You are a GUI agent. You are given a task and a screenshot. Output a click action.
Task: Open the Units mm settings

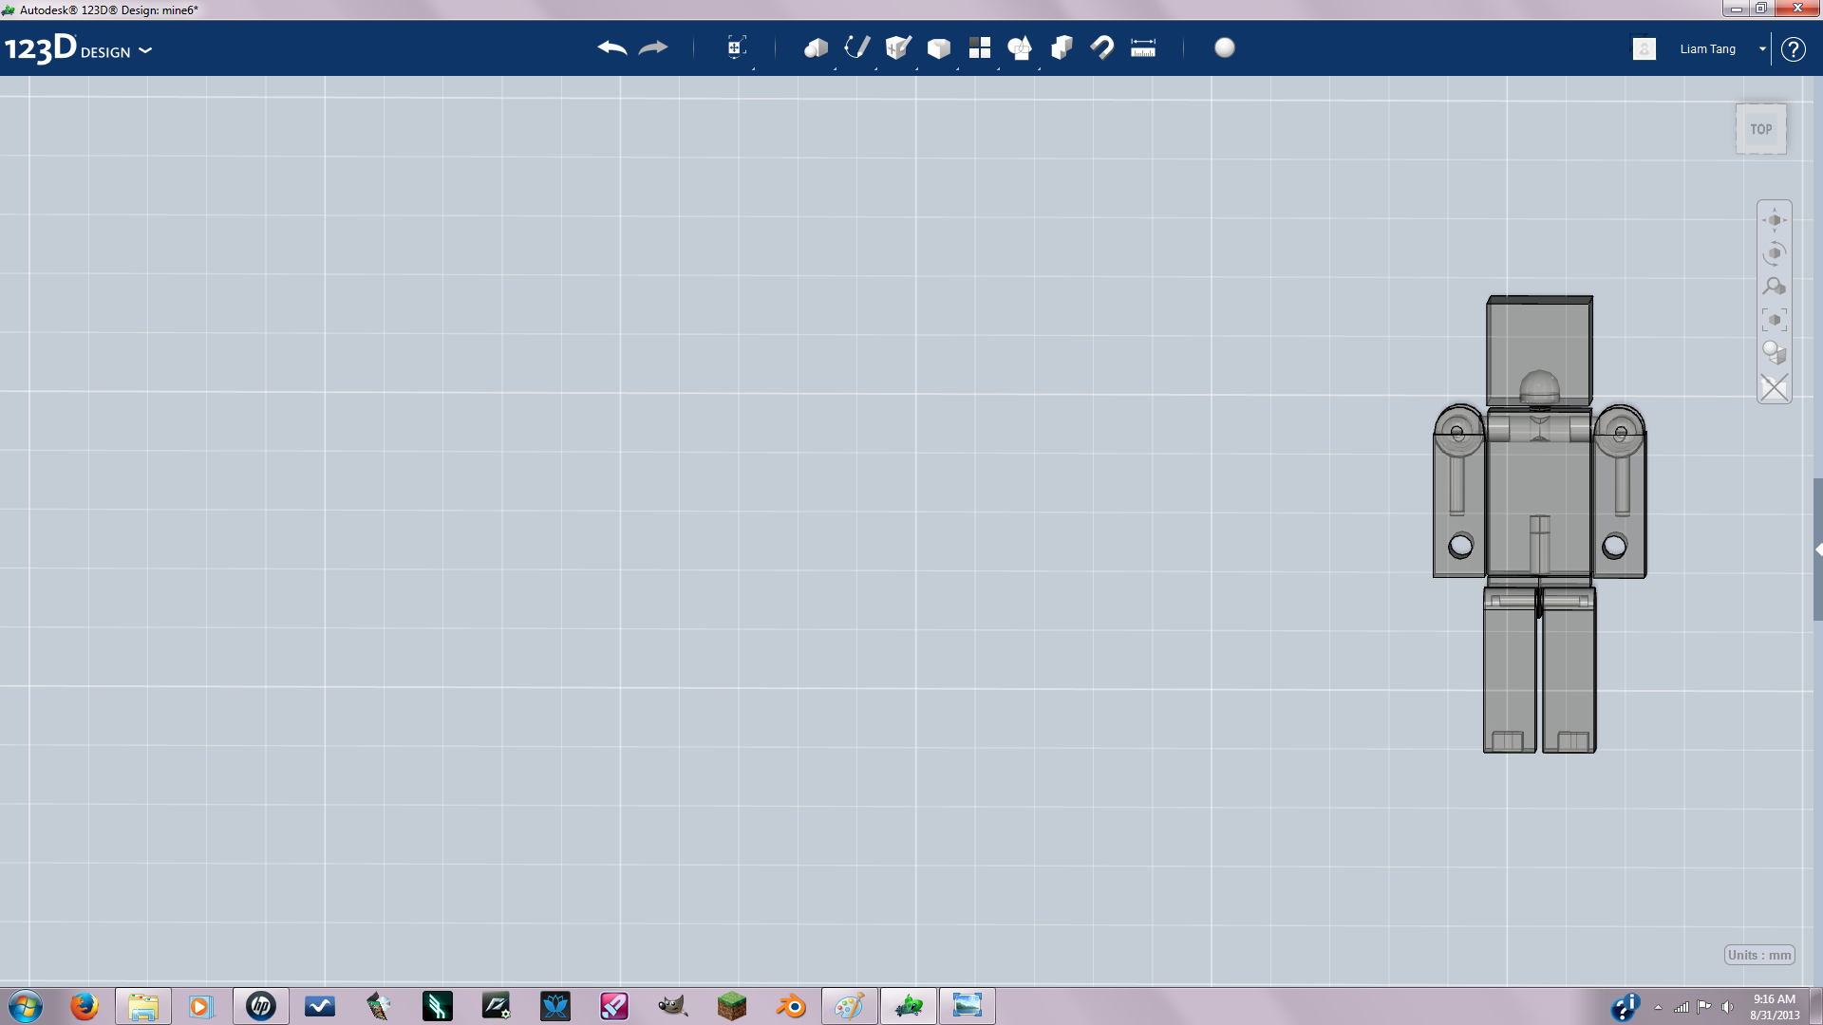[x=1759, y=955]
